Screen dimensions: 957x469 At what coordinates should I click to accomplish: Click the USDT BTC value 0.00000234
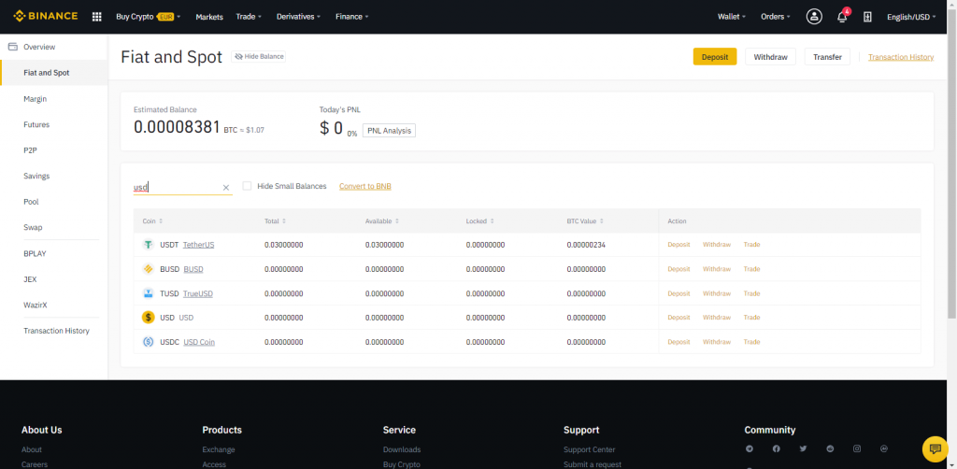(x=586, y=245)
